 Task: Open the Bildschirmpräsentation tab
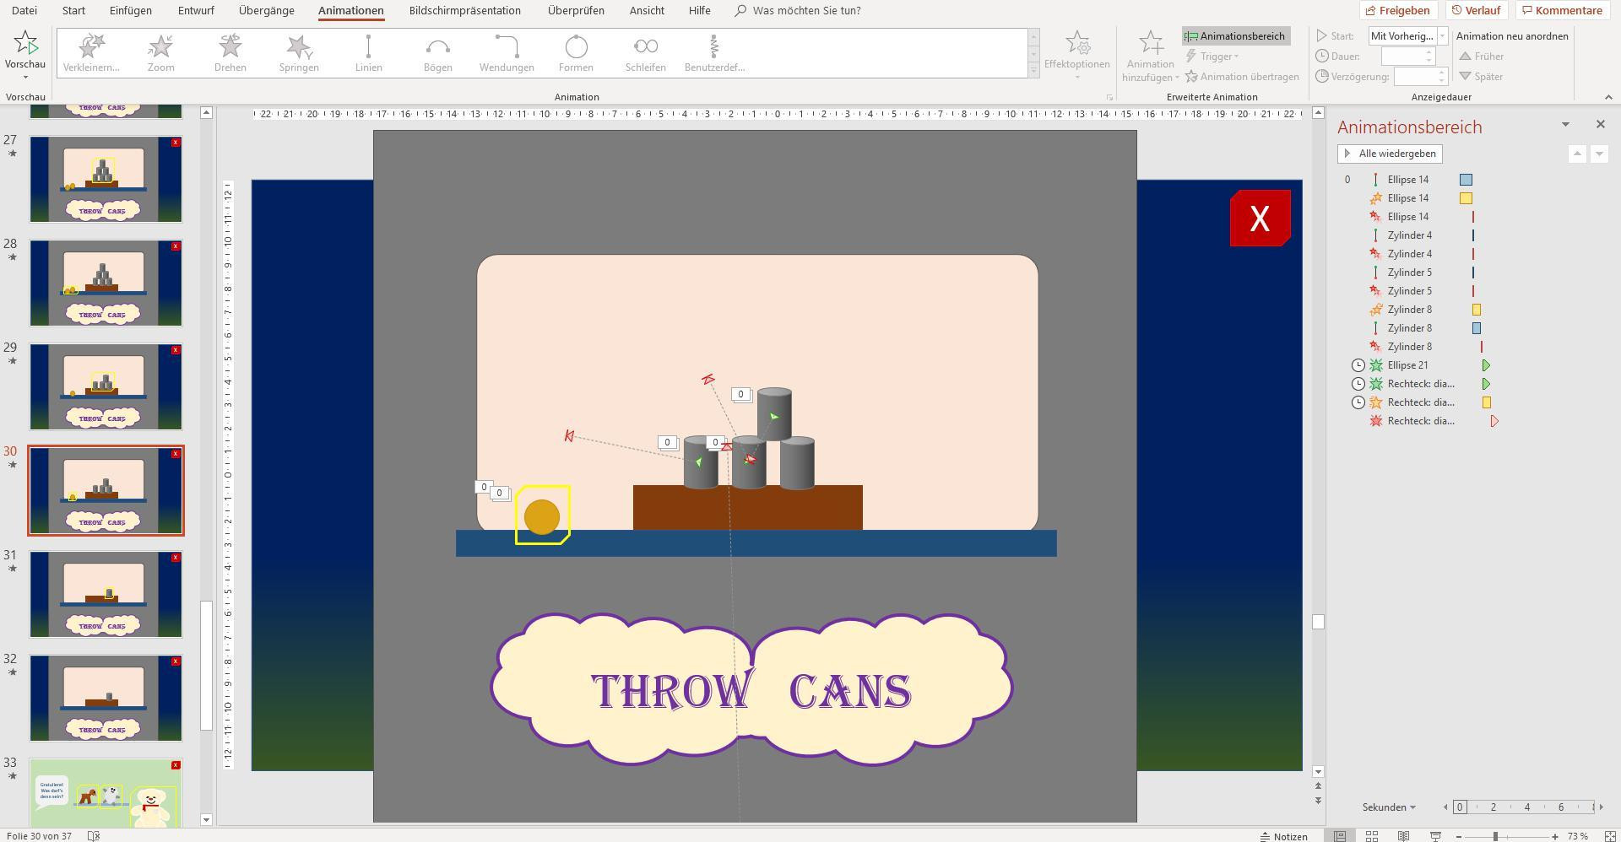pyautogui.click(x=465, y=11)
